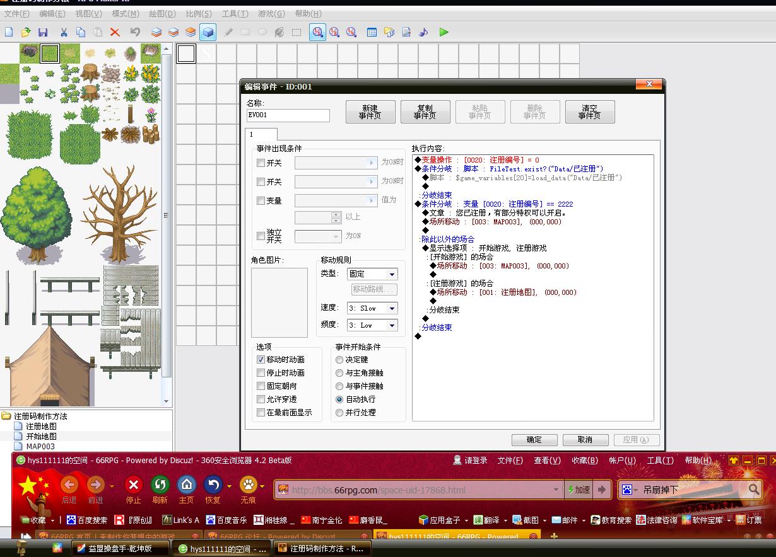
Task: Open the 频度 frequency dropdown
Action: coord(392,325)
